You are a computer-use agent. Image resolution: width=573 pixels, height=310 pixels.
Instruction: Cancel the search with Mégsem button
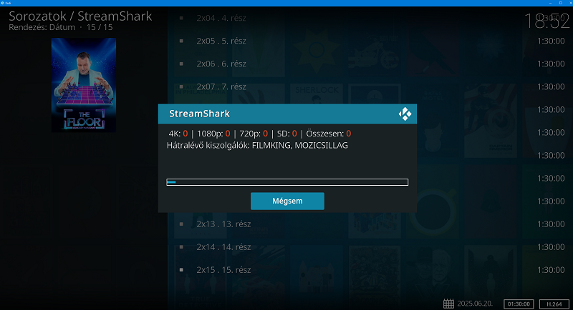click(x=287, y=201)
